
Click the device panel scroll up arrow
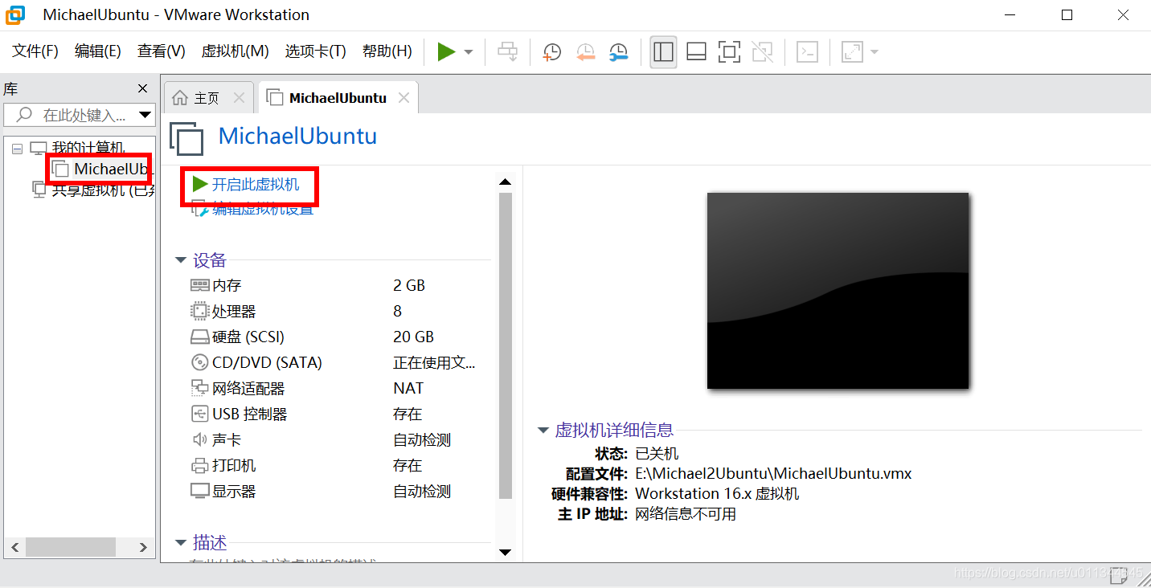tap(506, 182)
